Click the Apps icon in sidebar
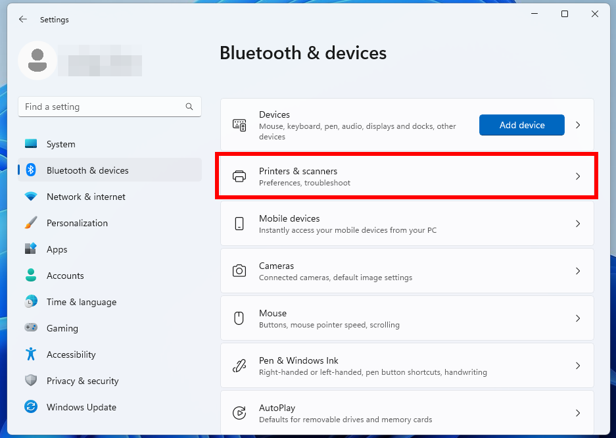The height and width of the screenshot is (438, 616). click(x=31, y=249)
